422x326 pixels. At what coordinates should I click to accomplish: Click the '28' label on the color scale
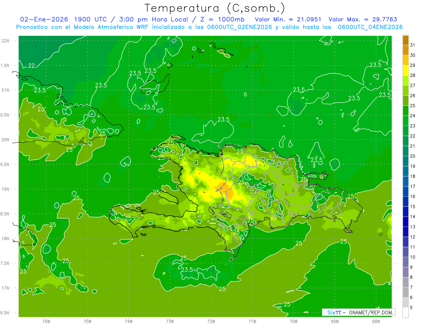[413, 75]
